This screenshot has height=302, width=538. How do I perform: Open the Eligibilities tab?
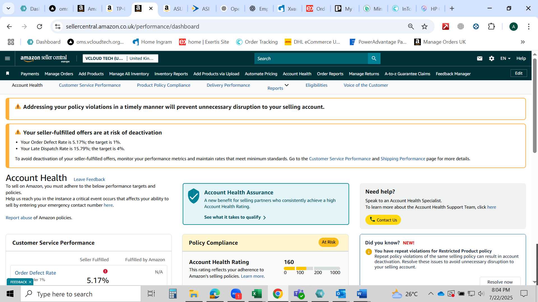(316, 85)
